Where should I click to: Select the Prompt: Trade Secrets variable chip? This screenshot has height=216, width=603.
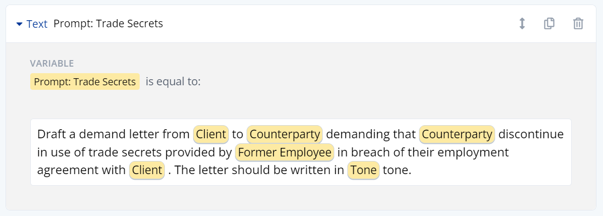(x=85, y=82)
